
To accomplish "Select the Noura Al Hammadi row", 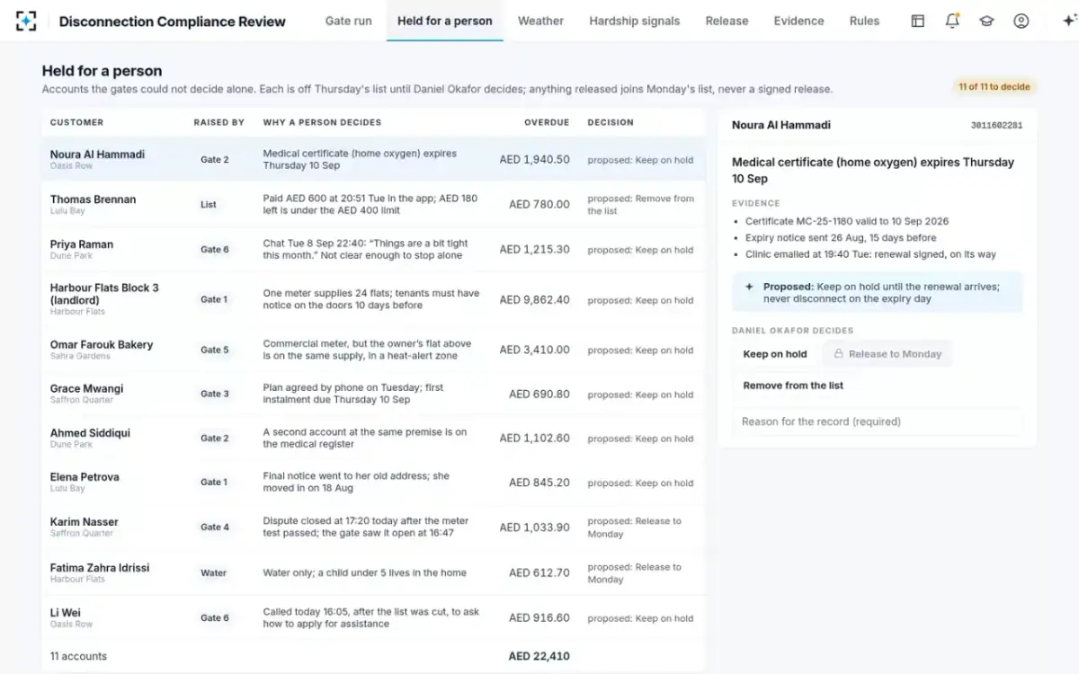I will click(373, 160).
